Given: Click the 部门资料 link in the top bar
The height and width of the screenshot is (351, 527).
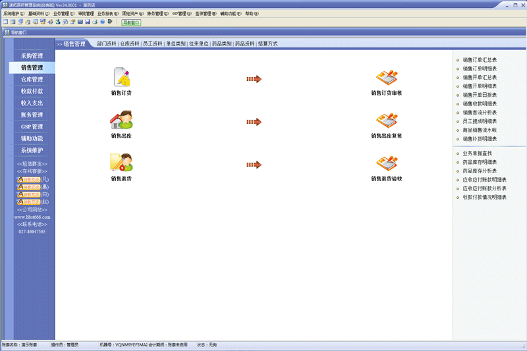Looking at the screenshot, I should pos(107,43).
